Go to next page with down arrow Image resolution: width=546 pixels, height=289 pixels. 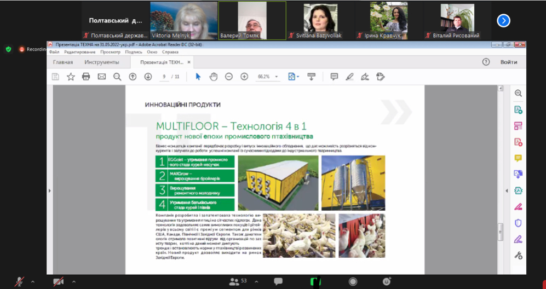[148, 77]
